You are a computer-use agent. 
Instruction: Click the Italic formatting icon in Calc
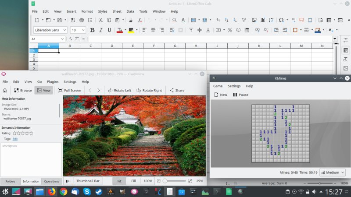click(100, 30)
